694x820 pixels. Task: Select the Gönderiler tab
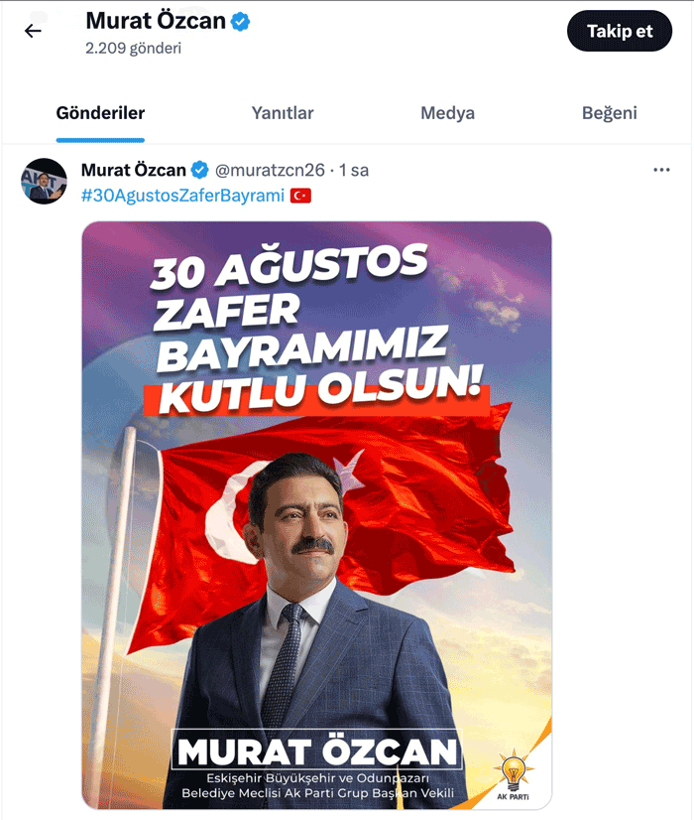pyautogui.click(x=100, y=113)
